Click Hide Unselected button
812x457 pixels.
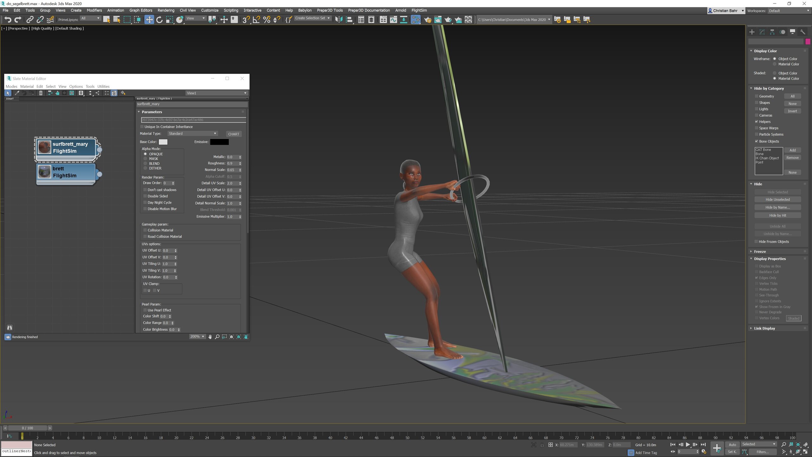point(777,200)
